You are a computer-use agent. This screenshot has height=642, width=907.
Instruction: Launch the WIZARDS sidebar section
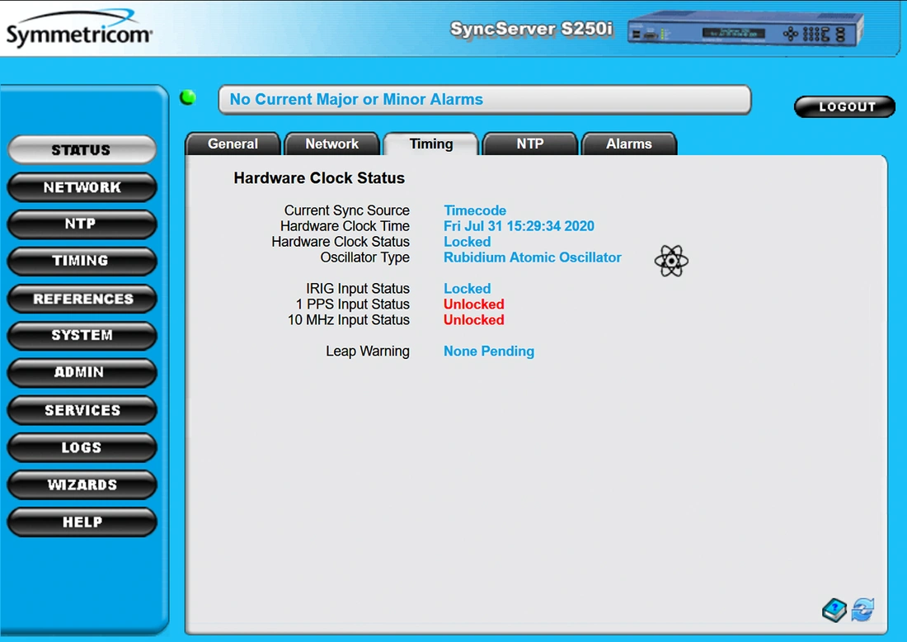tap(82, 484)
